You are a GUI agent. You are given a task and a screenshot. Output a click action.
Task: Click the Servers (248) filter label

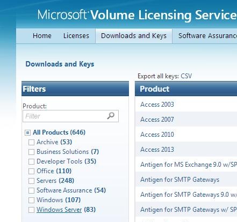(55, 181)
